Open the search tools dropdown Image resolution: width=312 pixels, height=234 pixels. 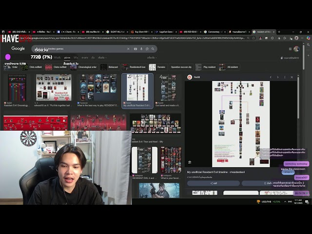tap(152, 58)
